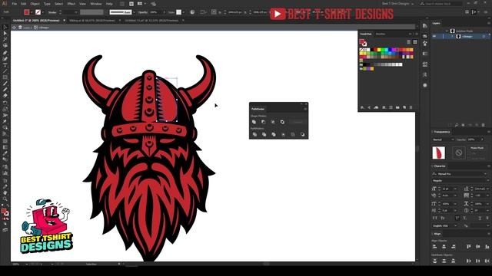Open the blending mode Normal dropdown

click(444, 140)
